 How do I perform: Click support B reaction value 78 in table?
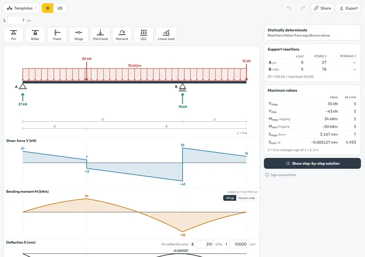[x=324, y=69]
